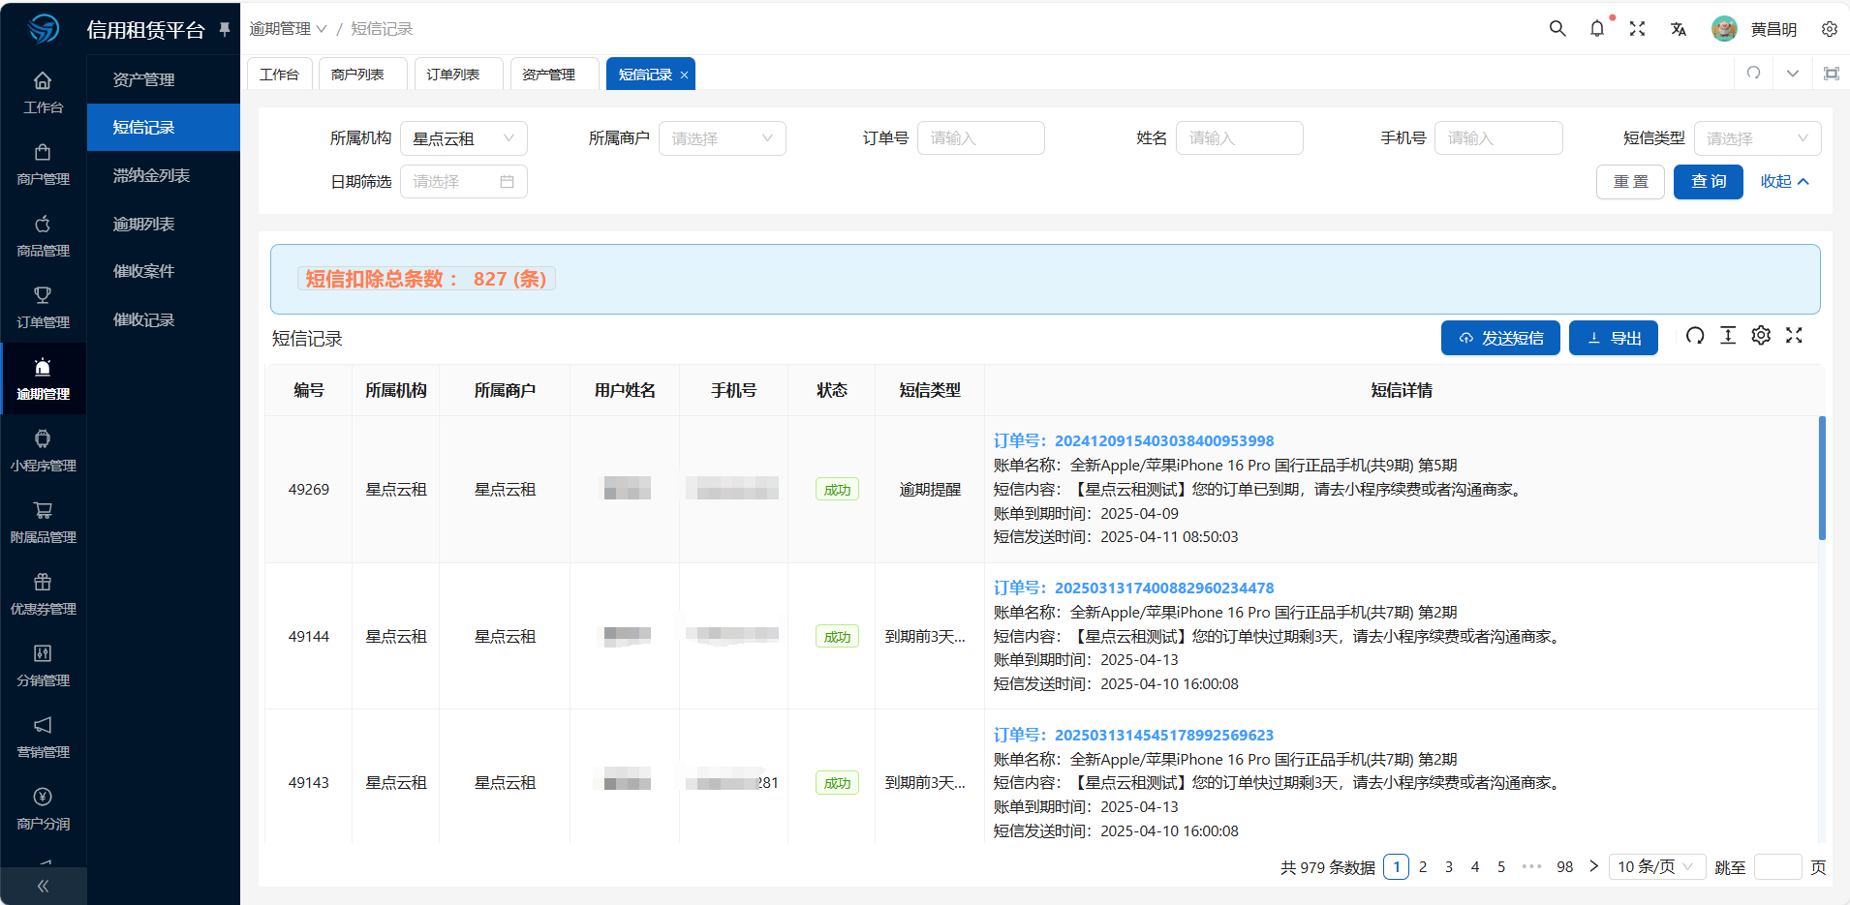This screenshot has height=905, width=1850.
Task: Open 日期筛选 date picker
Action: click(x=464, y=181)
